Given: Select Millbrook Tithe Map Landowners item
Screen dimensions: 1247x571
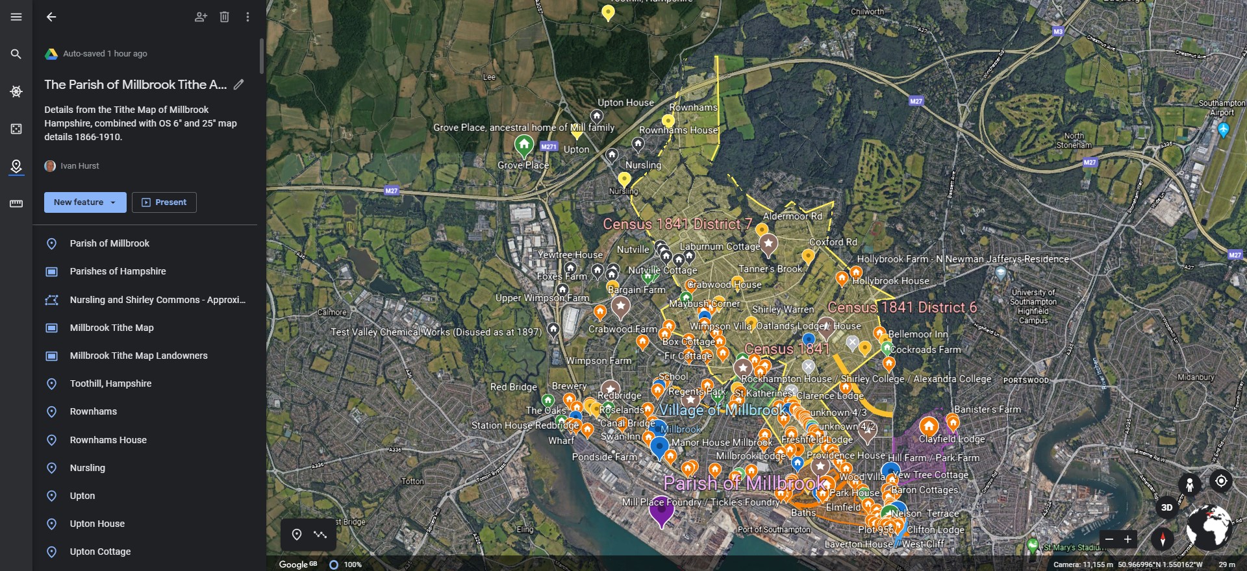Looking at the screenshot, I should tap(138, 356).
